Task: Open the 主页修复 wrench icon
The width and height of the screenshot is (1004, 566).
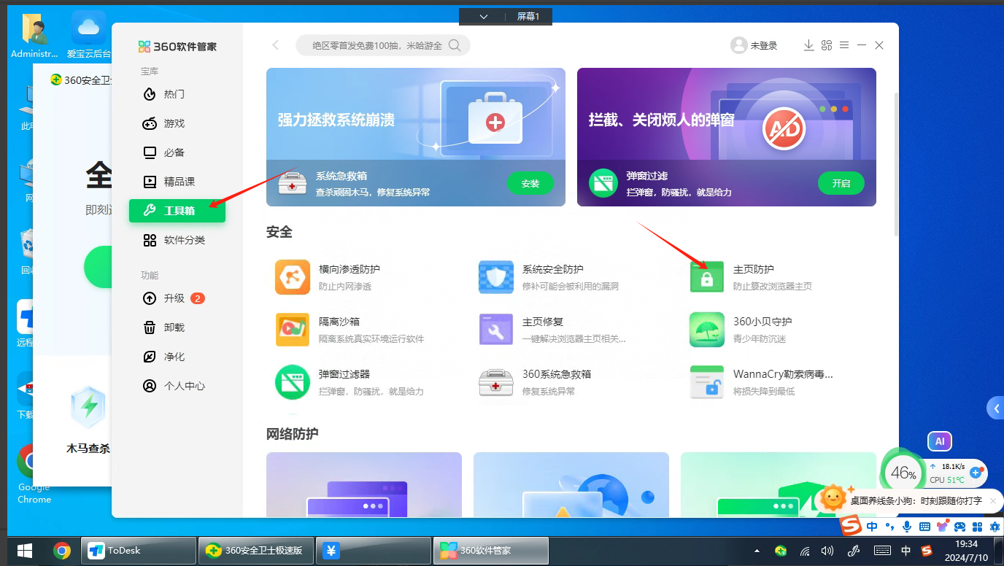Action: (496, 330)
